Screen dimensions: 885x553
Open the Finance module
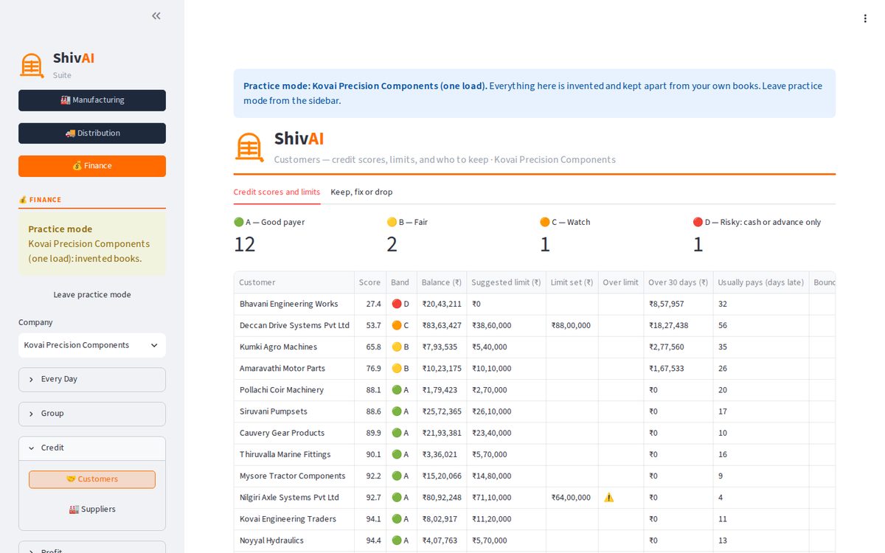coord(92,166)
